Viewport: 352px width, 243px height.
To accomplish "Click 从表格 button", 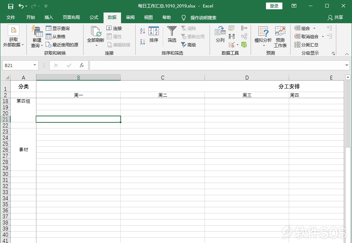I will pyautogui.click(x=55, y=36).
